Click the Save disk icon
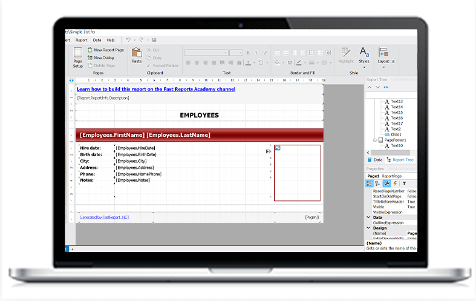Image resolution: width=476 pixels, height=301 pixels. [154, 40]
